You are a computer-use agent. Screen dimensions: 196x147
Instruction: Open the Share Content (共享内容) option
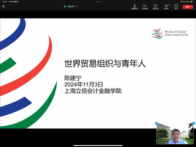(155, 6)
